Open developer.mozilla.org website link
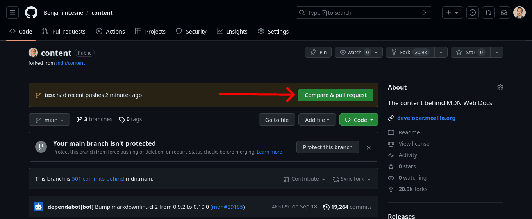The width and height of the screenshot is (532, 219). [426, 118]
